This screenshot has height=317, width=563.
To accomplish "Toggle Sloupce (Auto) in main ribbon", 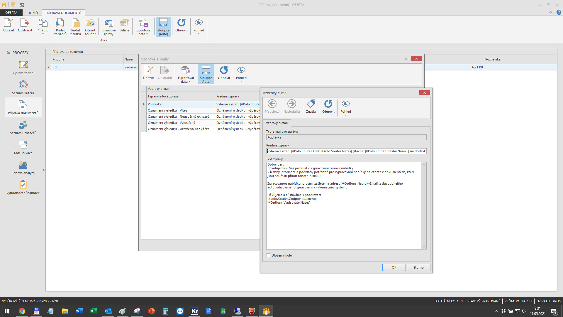I will click(x=163, y=26).
